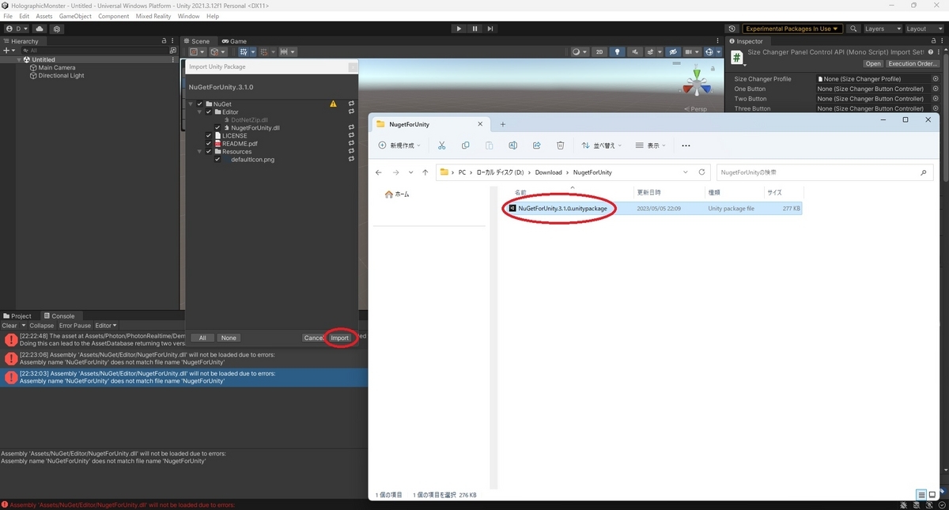Open the File menu
Screen dimensions: 949x510
pyautogui.click(x=8, y=16)
